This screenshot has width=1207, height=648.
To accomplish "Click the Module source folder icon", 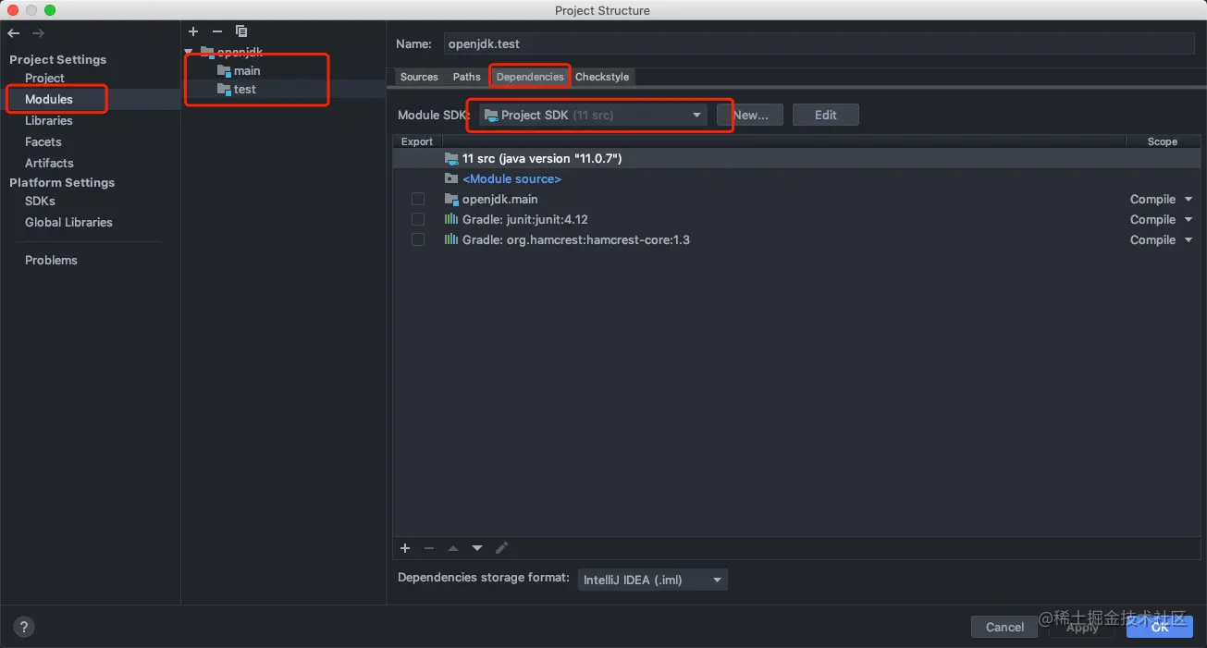I will [x=451, y=178].
